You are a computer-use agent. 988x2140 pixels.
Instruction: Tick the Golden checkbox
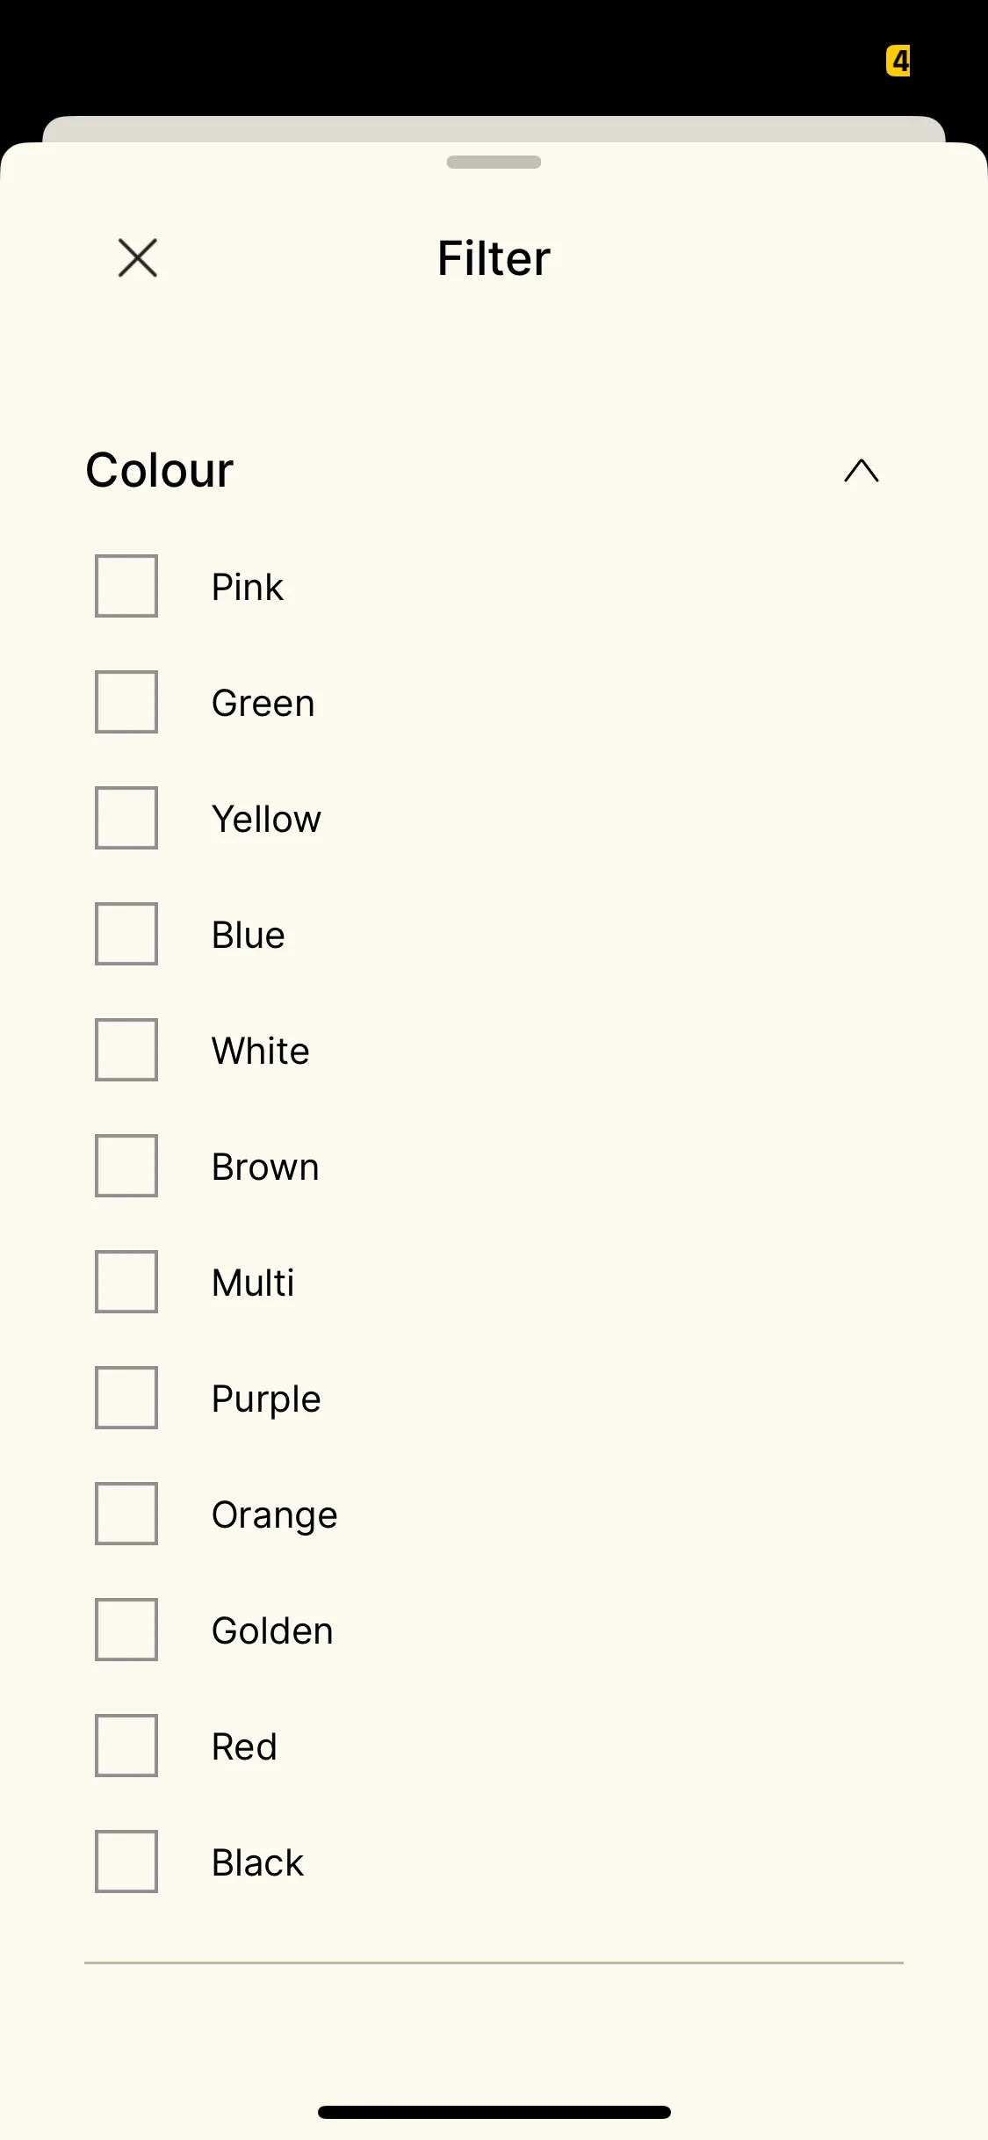126,1630
